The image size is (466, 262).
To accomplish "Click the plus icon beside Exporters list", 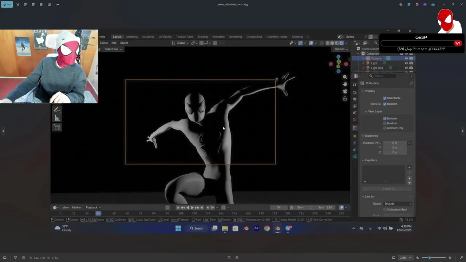I will [x=409, y=167].
